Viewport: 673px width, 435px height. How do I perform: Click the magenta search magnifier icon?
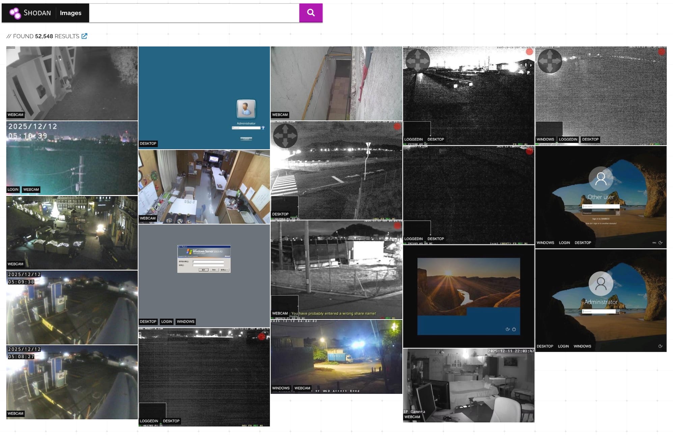pyautogui.click(x=311, y=13)
